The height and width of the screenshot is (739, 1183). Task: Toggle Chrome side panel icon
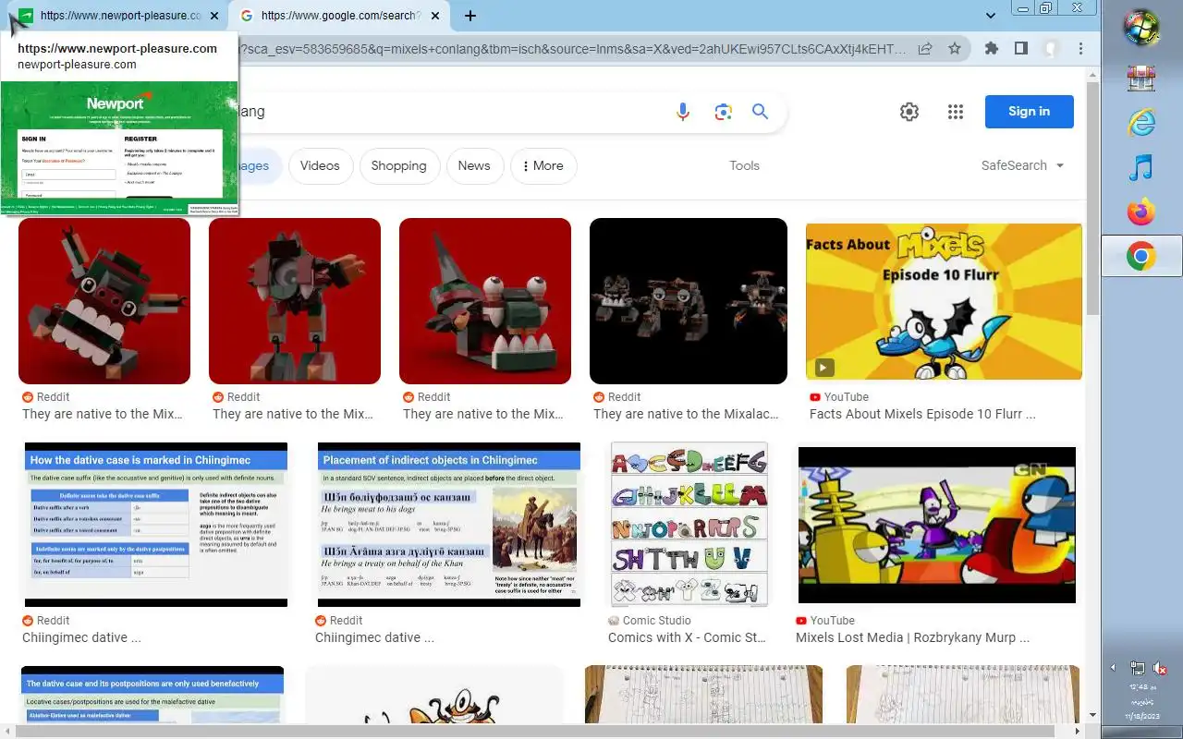1021,48
